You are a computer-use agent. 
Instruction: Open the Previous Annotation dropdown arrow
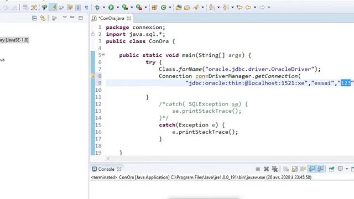point(232,7)
